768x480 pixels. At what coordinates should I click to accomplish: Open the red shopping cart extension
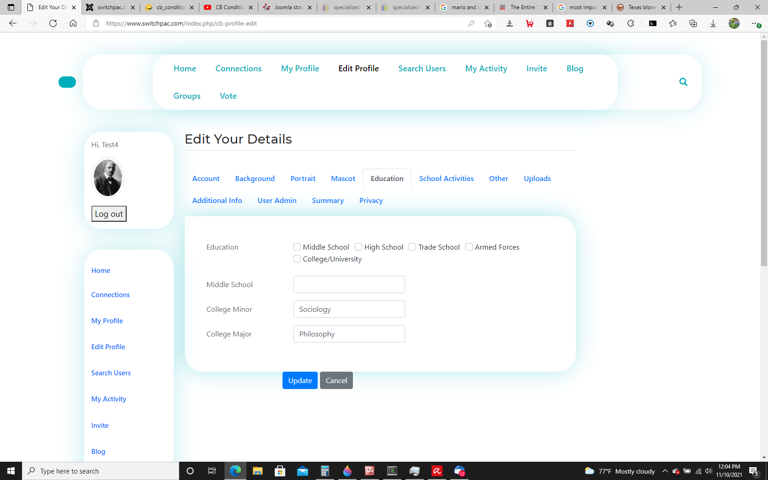tap(530, 23)
